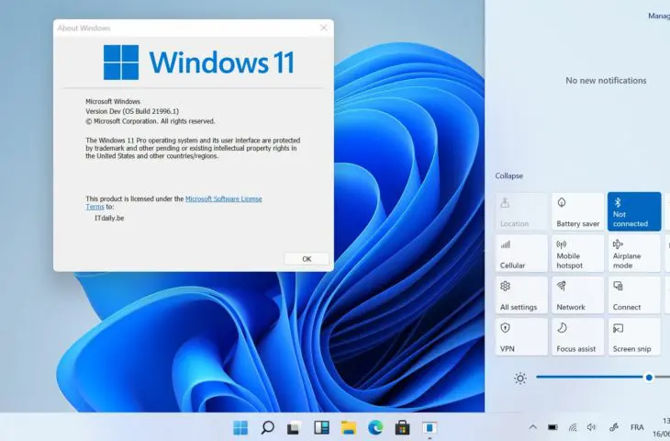Click the pen/link tray icon beside FRA
This screenshot has height=441, width=670.
pyautogui.click(x=614, y=427)
